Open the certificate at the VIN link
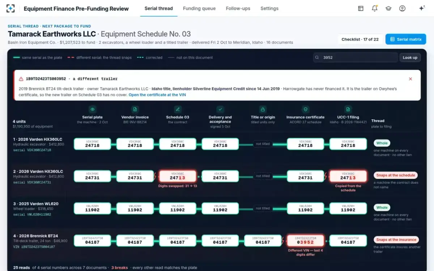The image size is (434, 271). tap(158, 95)
